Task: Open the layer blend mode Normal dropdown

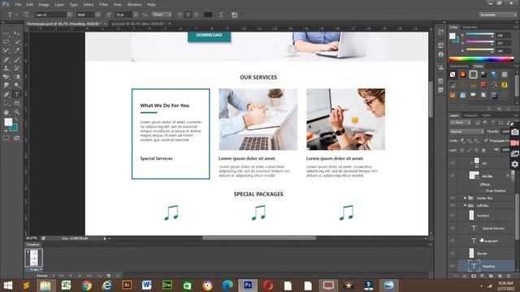Action: [467, 131]
